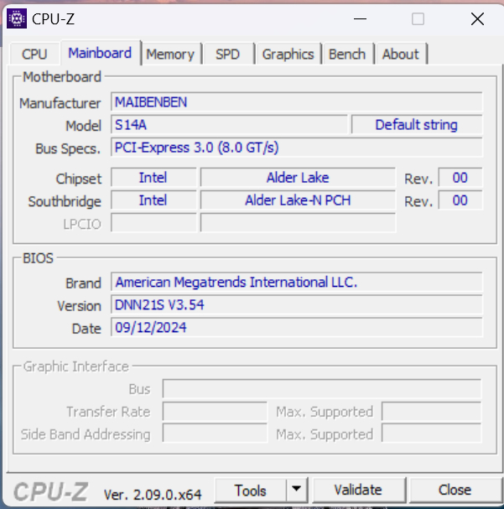Click the Manufacturer field showing MAIBENBEN
The height and width of the screenshot is (509, 504).
pos(297,102)
